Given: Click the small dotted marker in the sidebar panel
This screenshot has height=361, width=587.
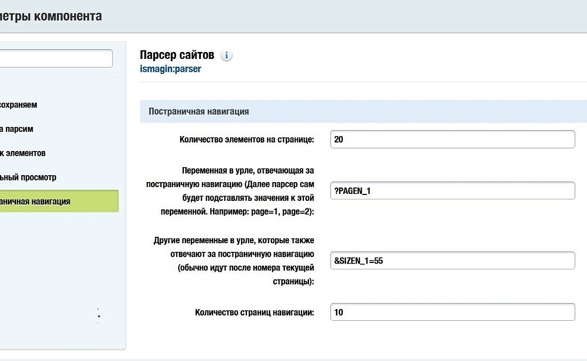Looking at the screenshot, I should coord(99,316).
